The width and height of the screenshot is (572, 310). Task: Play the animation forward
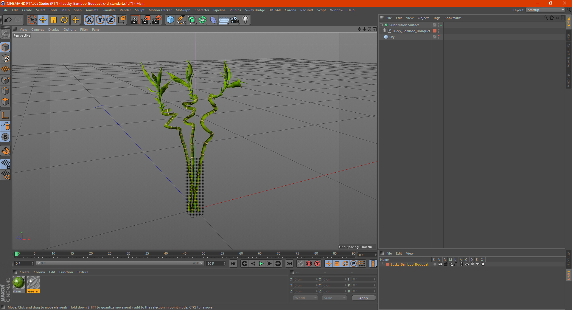pyautogui.click(x=261, y=263)
